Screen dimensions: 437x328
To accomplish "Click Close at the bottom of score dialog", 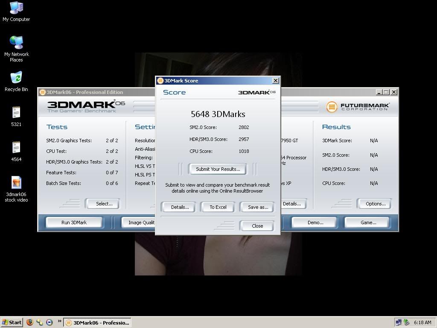I will point(257,226).
